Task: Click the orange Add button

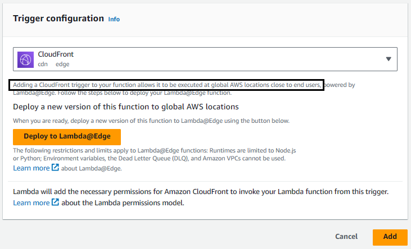Action: tap(390, 237)
